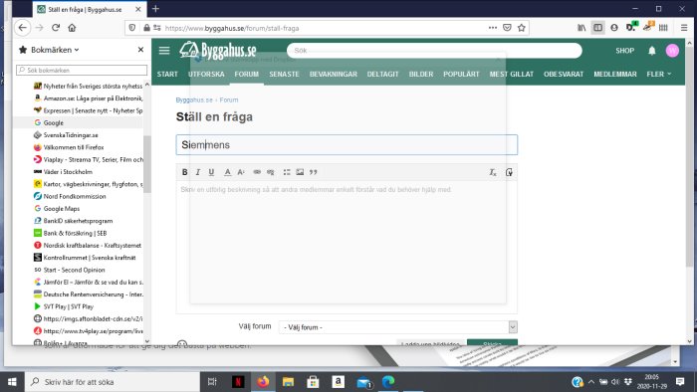Open the font size tool
697x392 pixels.
pyautogui.click(x=241, y=172)
